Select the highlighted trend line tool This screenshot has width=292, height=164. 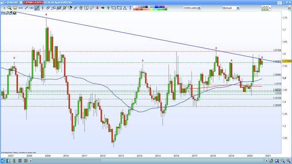pyautogui.click(x=37, y=8)
